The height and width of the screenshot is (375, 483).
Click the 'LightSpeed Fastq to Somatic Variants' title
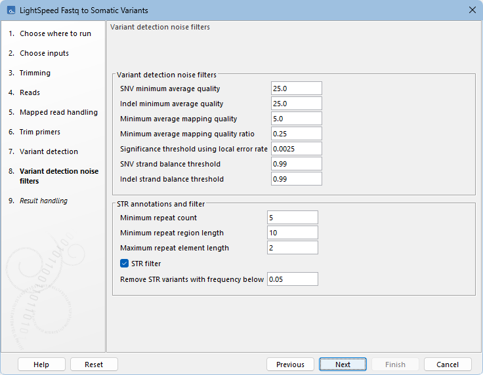tap(84, 10)
